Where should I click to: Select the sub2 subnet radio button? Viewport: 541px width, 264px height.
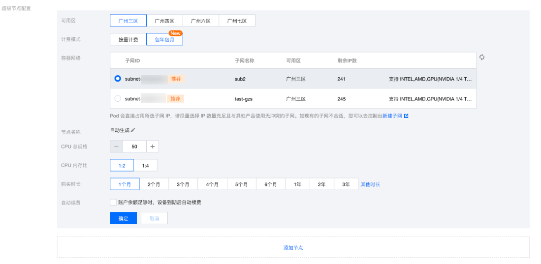pyautogui.click(x=118, y=79)
